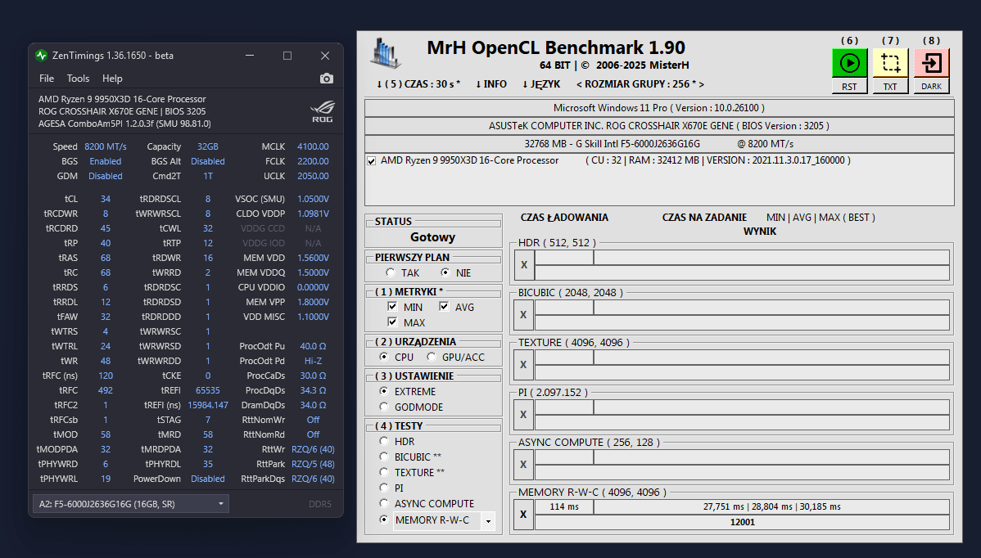The width and height of the screenshot is (981, 558).
Task: Click the VSOC (SMU) 1.0500V value
Action: 313,199
